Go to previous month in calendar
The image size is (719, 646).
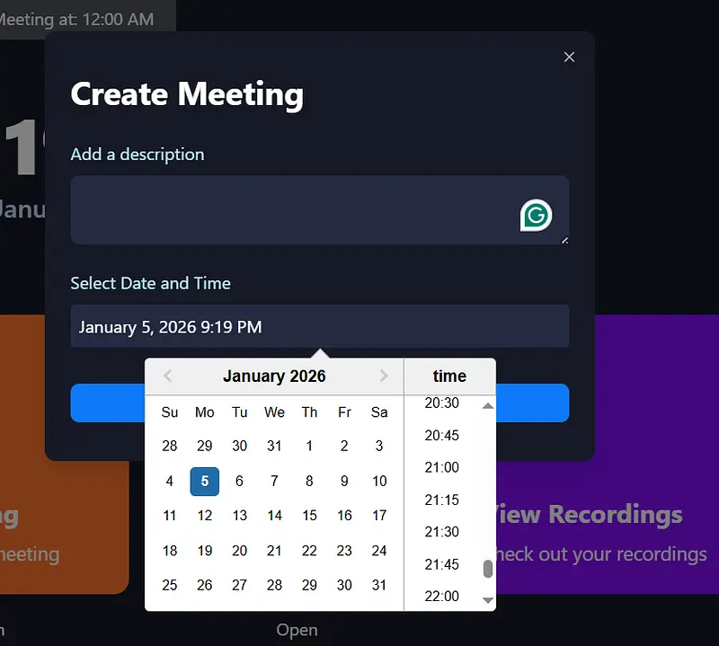coord(167,376)
